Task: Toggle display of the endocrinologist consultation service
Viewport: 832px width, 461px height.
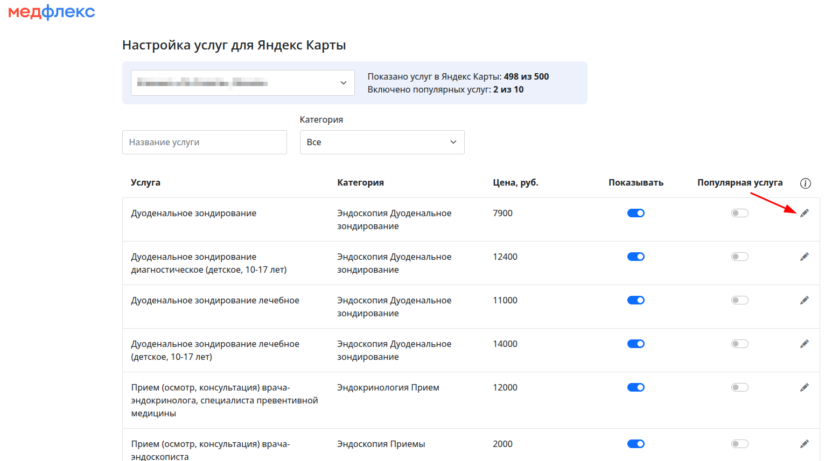Action: click(635, 388)
